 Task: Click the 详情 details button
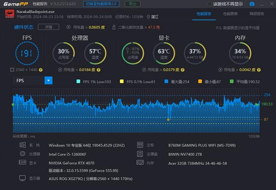click(48, 27)
